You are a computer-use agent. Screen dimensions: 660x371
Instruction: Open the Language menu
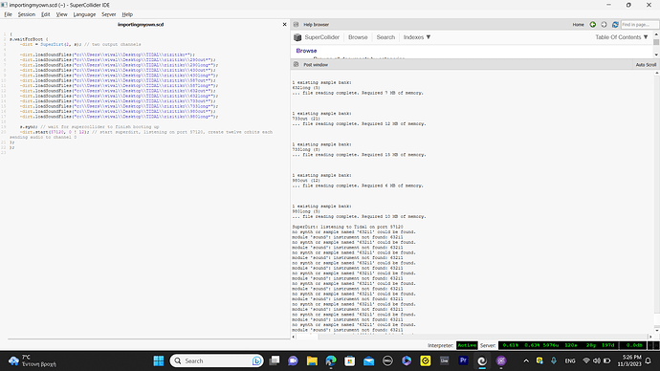click(x=84, y=14)
